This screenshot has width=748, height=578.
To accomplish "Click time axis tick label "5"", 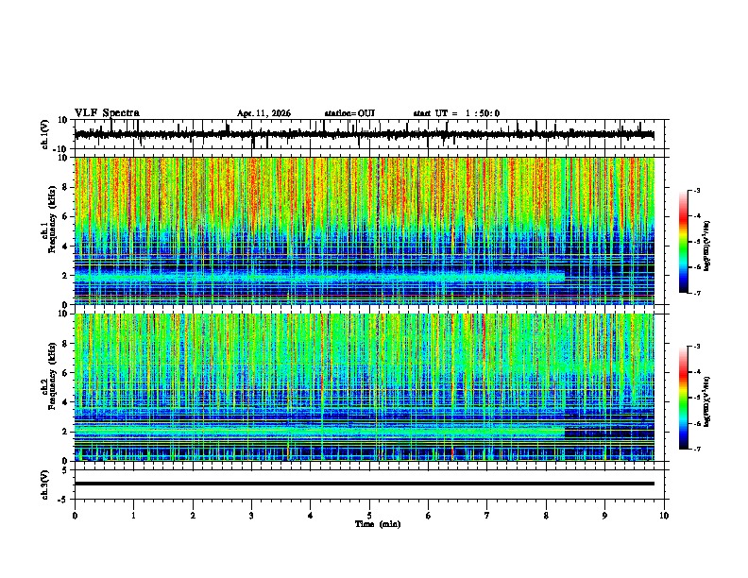I will (x=369, y=516).
